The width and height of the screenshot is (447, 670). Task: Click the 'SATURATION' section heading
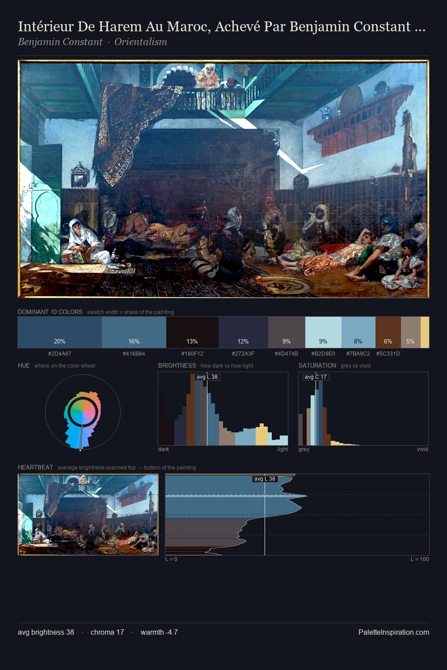point(317,365)
